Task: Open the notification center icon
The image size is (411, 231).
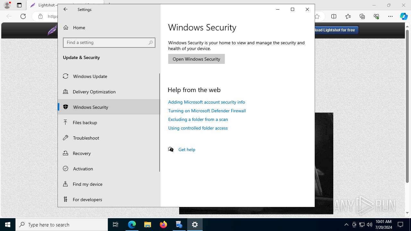Action: pos(400,225)
